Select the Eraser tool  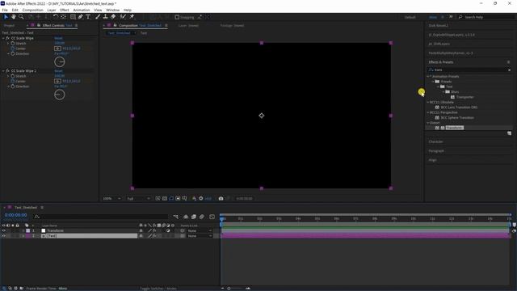point(113,17)
